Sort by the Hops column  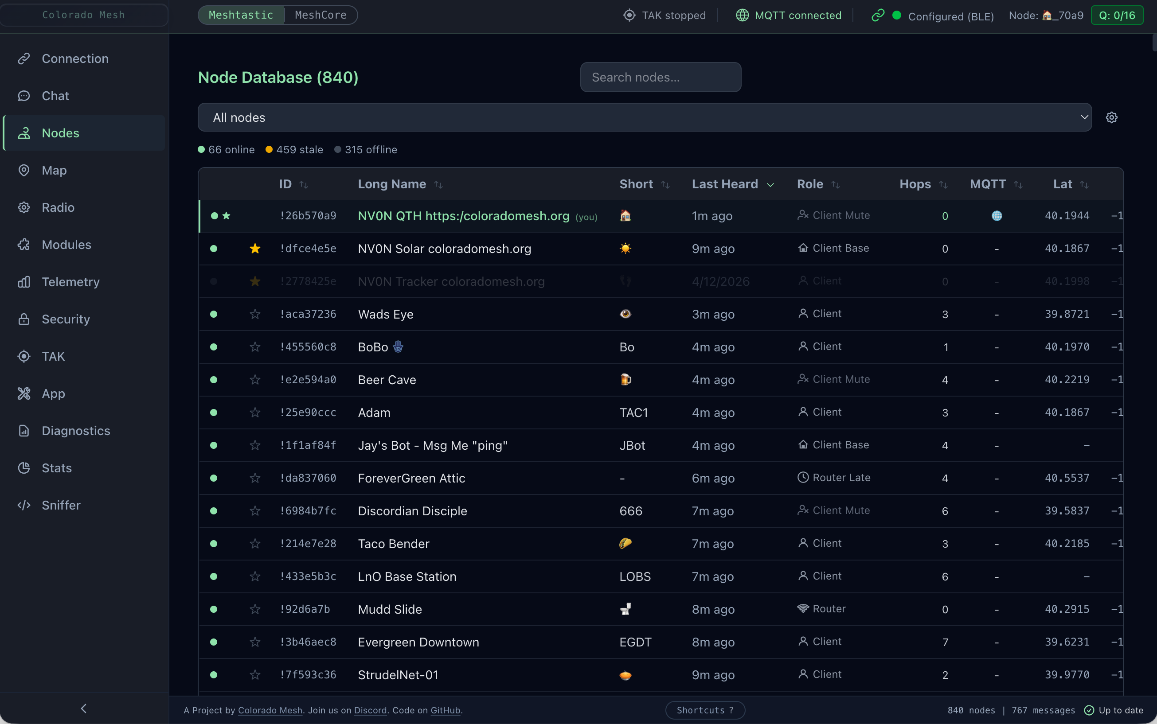pyautogui.click(x=923, y=184)
